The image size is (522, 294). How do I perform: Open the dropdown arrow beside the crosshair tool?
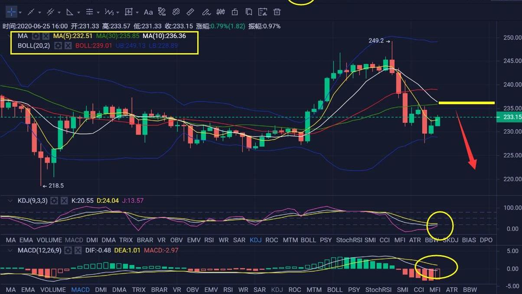click(x=20, y=12)
